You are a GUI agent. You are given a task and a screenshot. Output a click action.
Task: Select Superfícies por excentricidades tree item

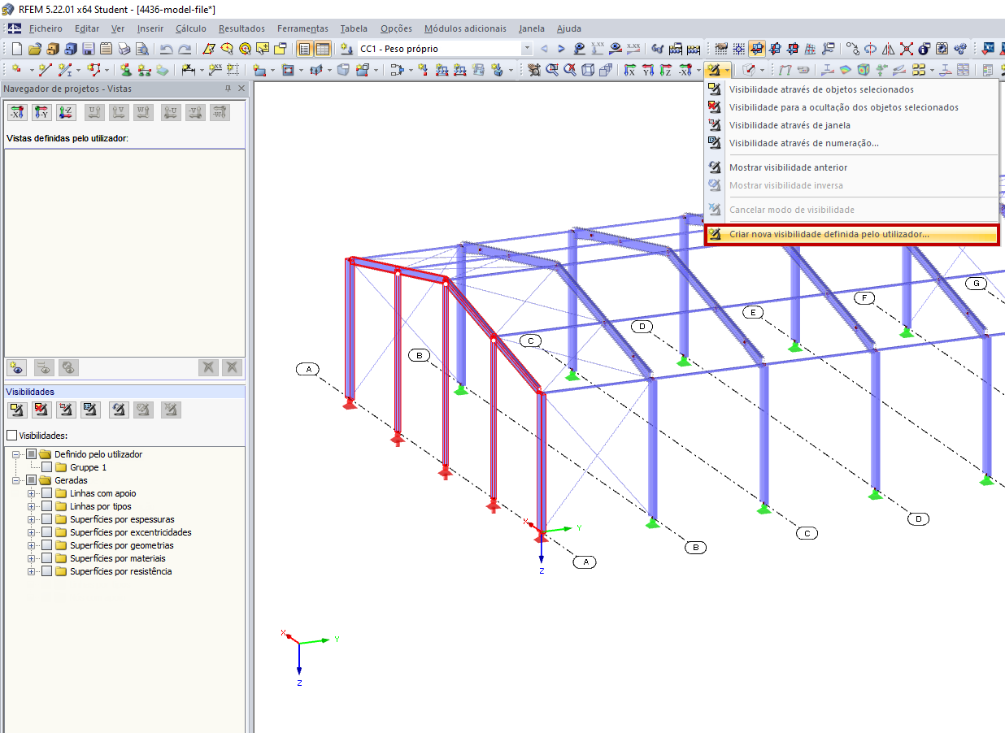point(131,532)
